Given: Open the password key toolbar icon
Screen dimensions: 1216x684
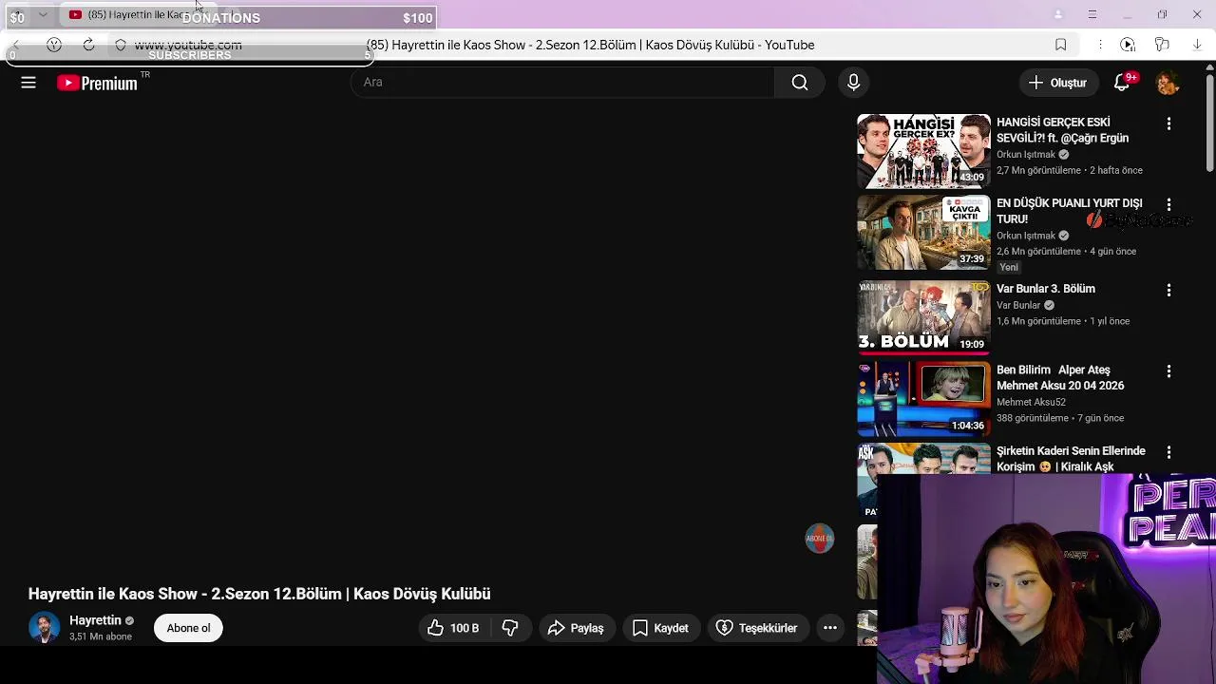Looking at the screenshot, I should [1162, 45].
